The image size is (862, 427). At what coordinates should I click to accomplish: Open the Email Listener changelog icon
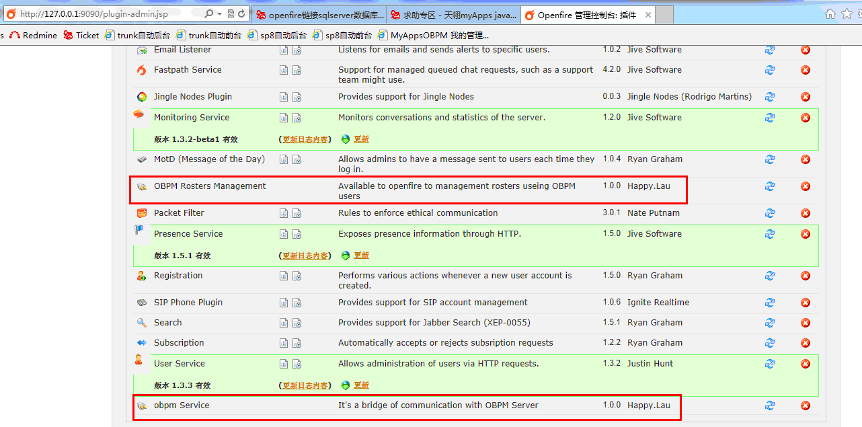click(297, 50)
